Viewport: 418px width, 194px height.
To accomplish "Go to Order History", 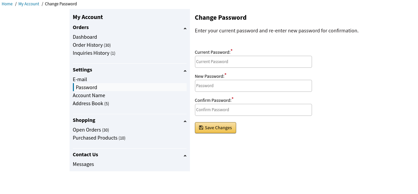I will click(88, 45).
